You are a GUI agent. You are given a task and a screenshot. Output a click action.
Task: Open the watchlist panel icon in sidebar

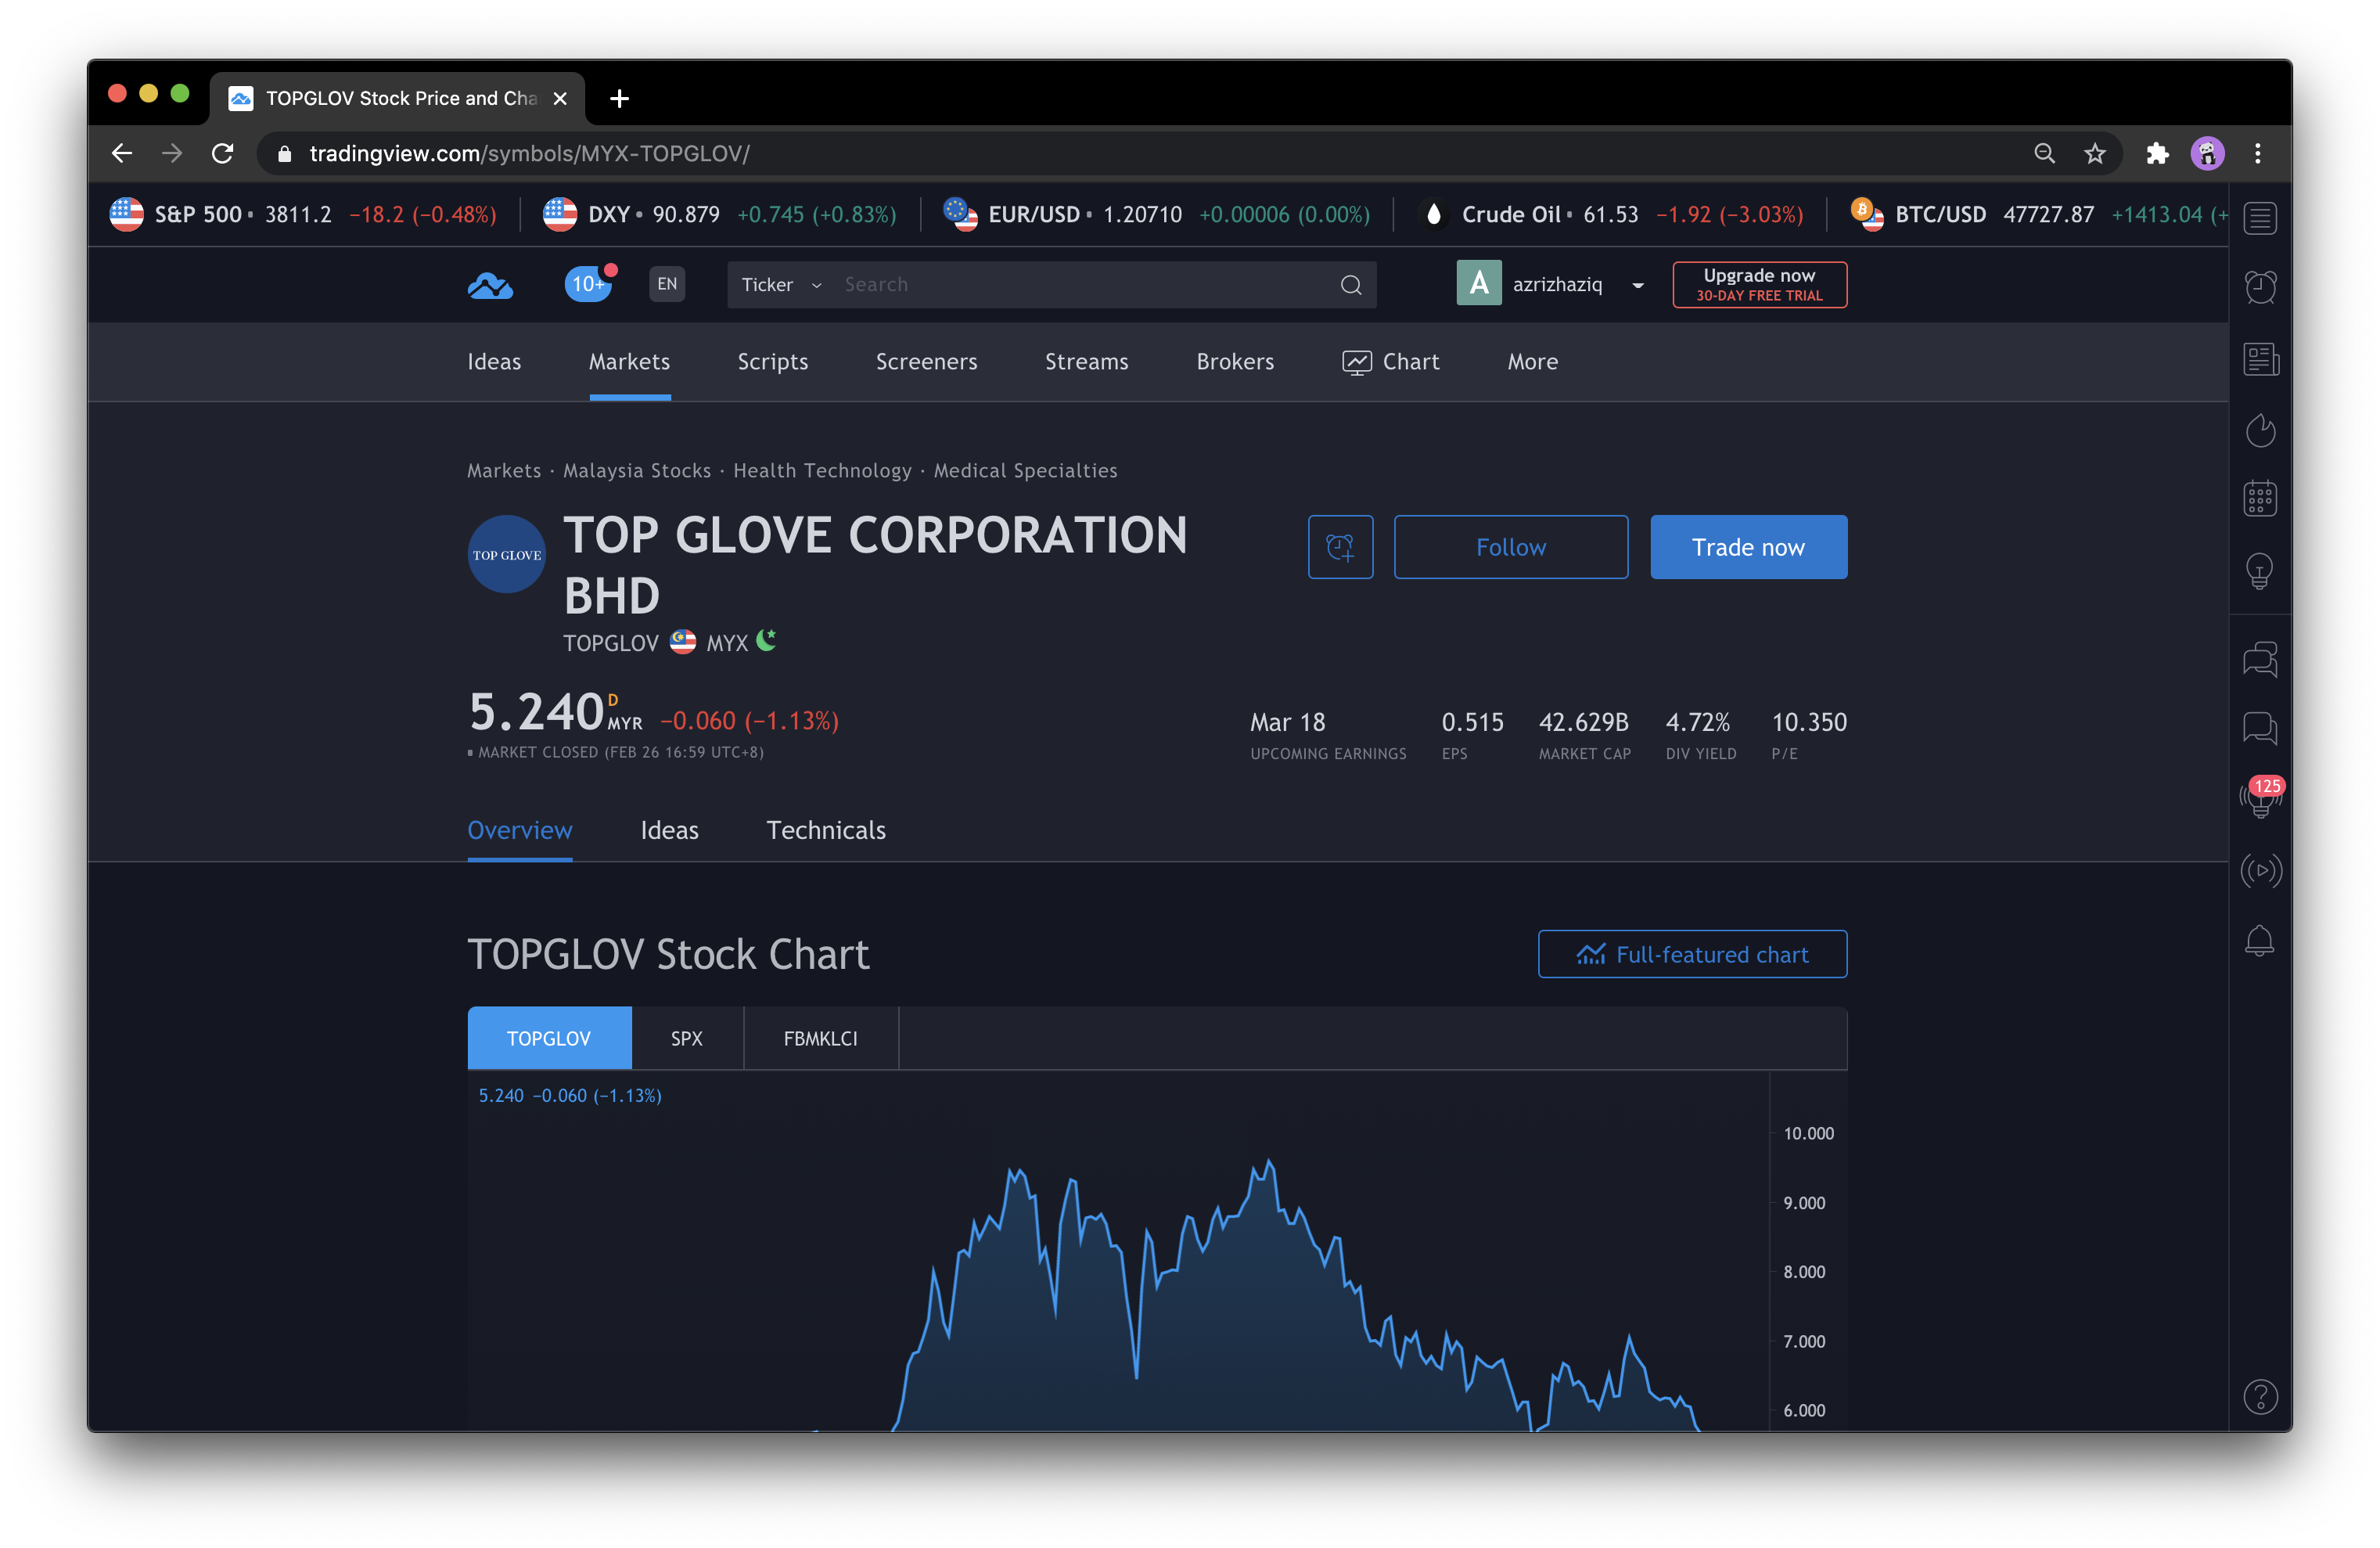click(x=2260, y=217)
